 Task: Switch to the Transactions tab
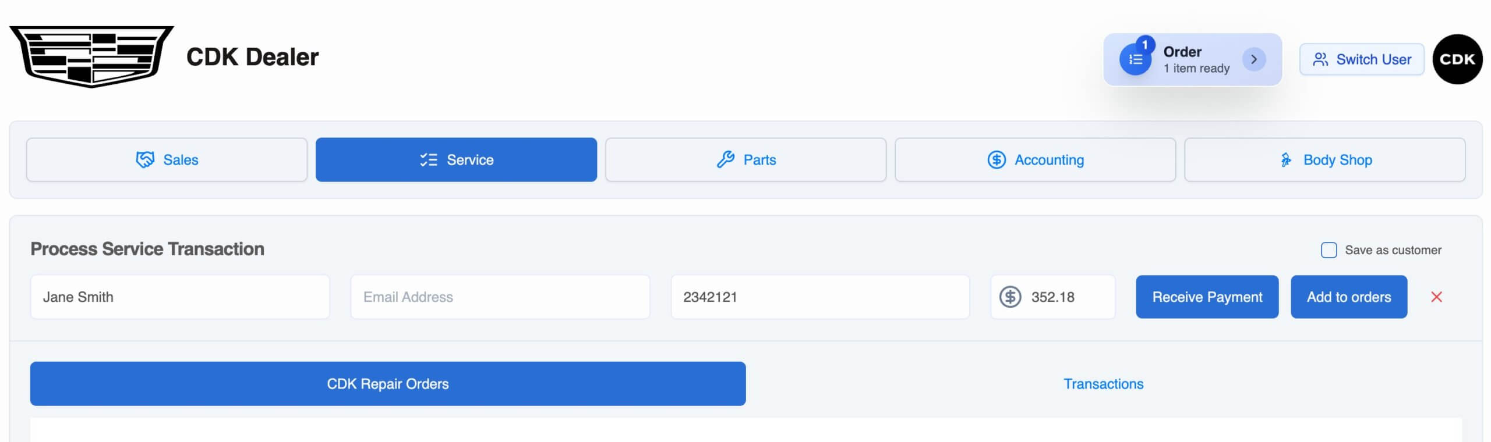(1103, 384)
